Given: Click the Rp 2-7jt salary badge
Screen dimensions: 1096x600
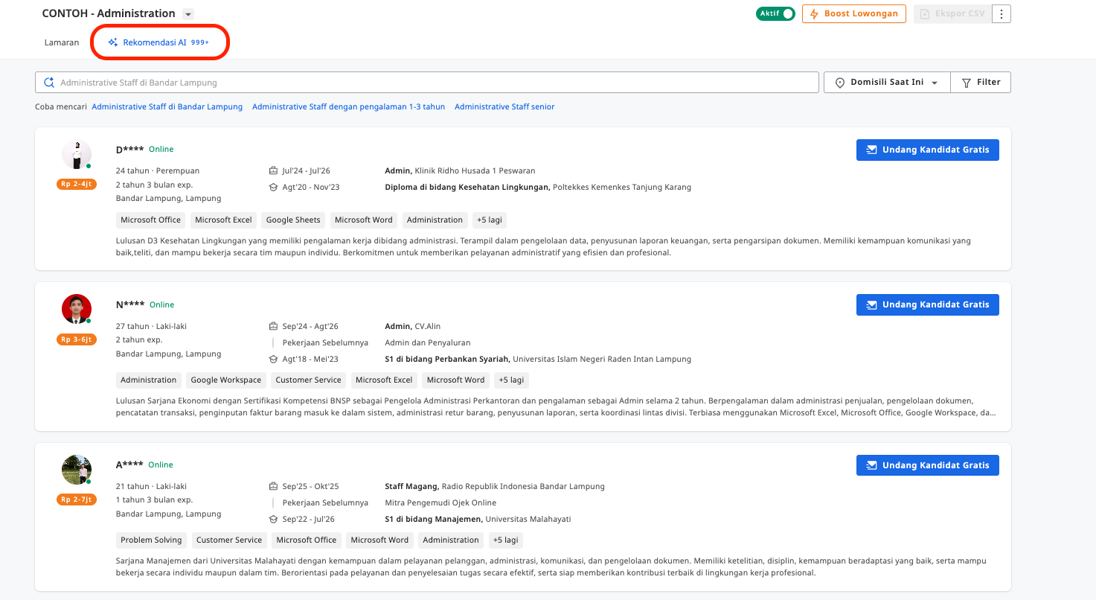Looking at the screenshot, I should (x=77, y=500).
